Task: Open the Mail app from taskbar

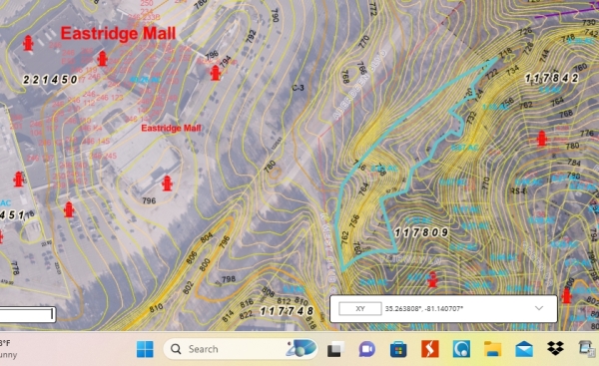Action: (524, 349)
